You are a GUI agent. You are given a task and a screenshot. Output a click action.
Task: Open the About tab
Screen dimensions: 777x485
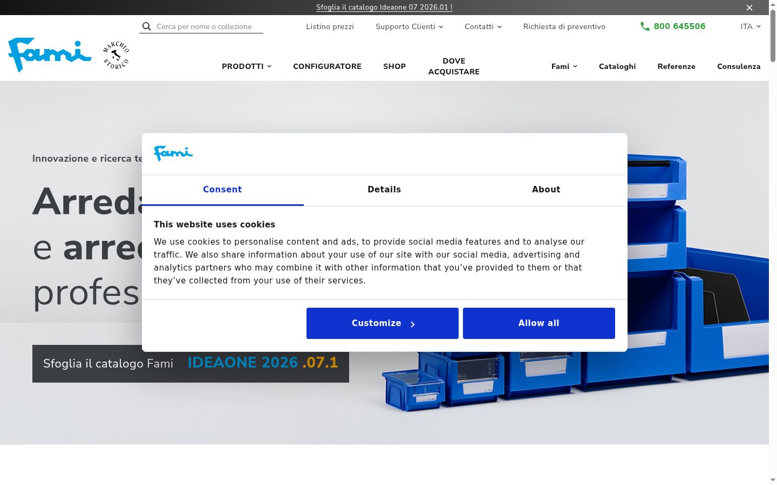pyautogui.click(x=546, y=190)
